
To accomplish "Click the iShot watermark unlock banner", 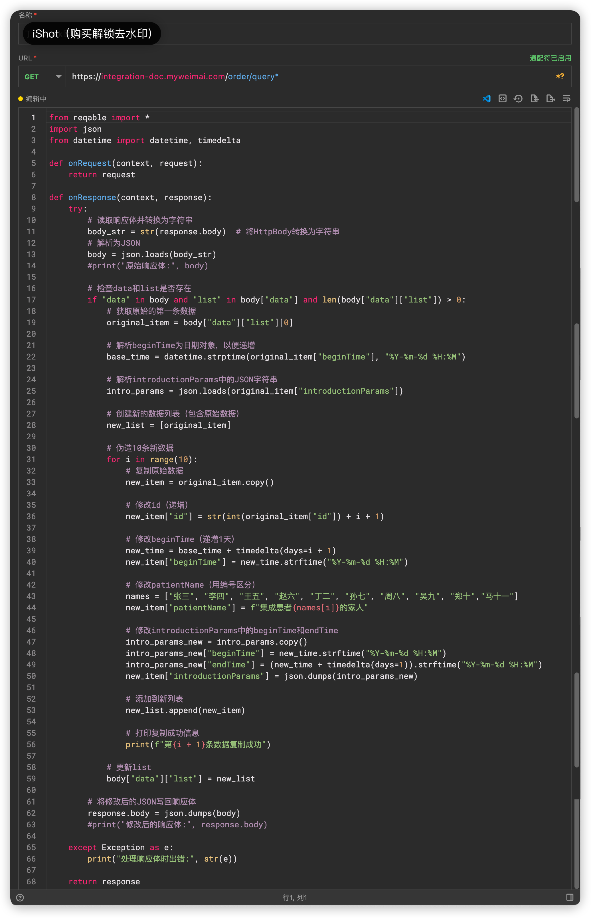I will pos(92,34).
